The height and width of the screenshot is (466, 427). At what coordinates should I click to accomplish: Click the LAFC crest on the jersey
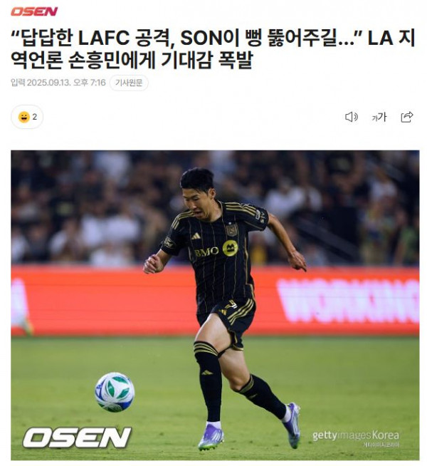pos(231,229)
